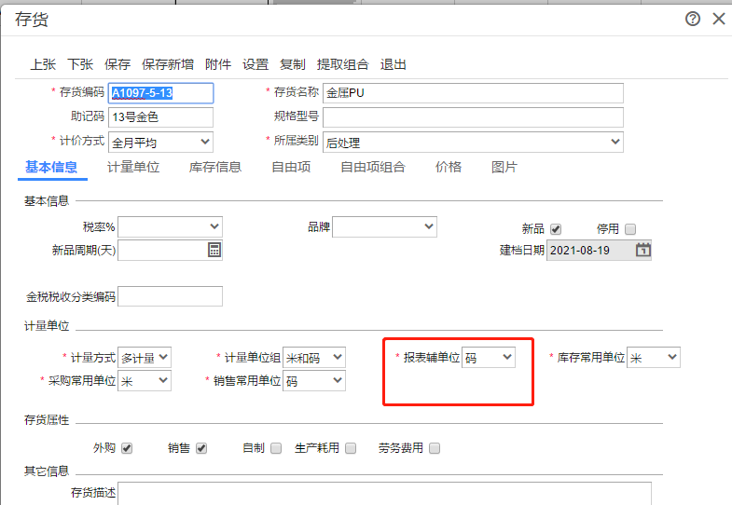The image size is (732, 505).
Task: Switch to the 基本信息 tab
Action: (x=51, y=167)
